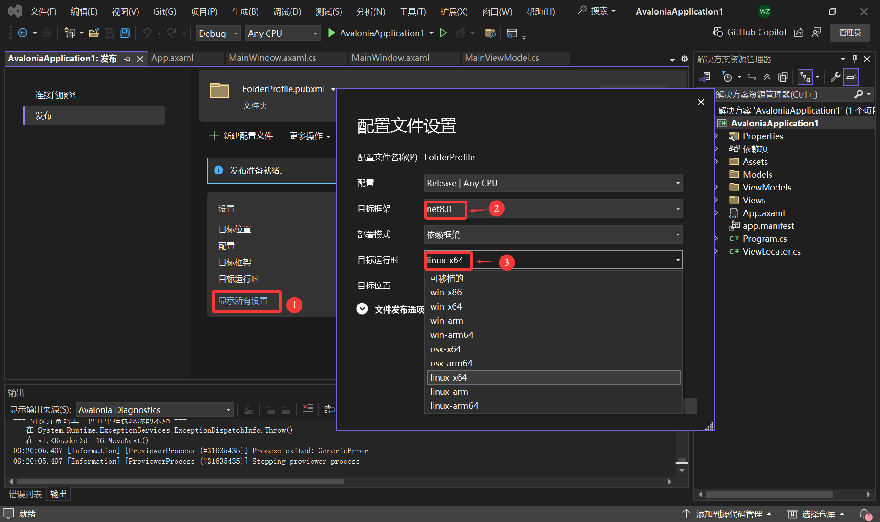This screenshot has height=522, width=880.
Task: Click the share icon beside GitHub Copilot
Action: (799, 33)
